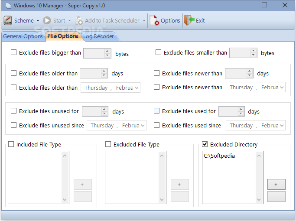Screen dimensions: 296x221
Task: Check Exclude files newer than date checkbox
Action: [x=157, y=87]
